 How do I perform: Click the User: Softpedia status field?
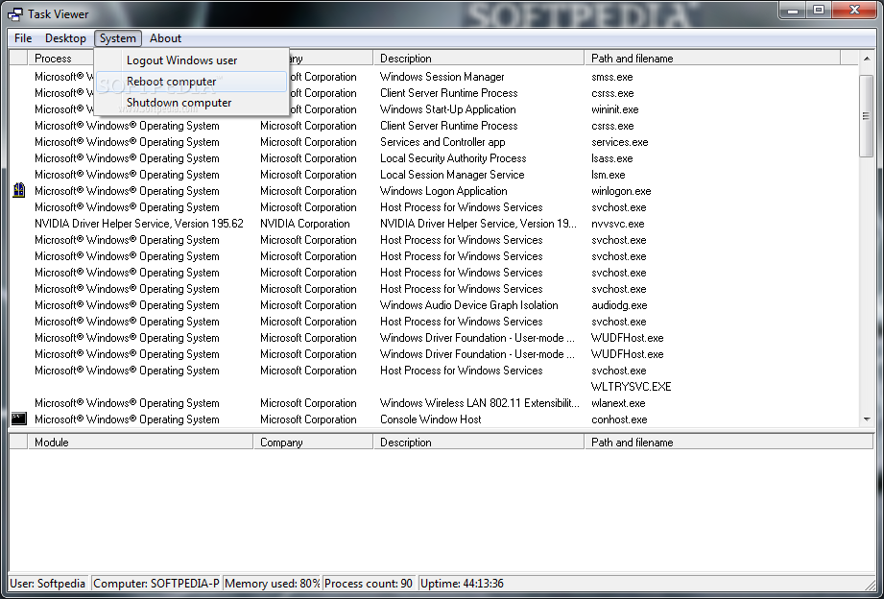click(x=49, y=584)
